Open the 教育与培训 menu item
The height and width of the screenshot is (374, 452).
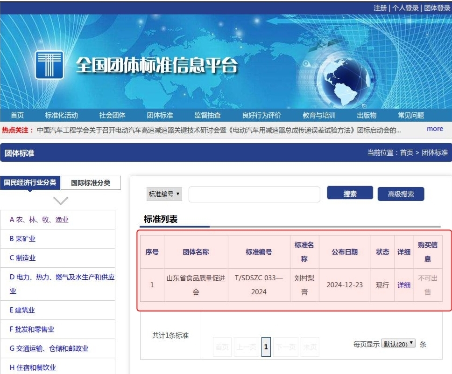click(x=319, y=116)
